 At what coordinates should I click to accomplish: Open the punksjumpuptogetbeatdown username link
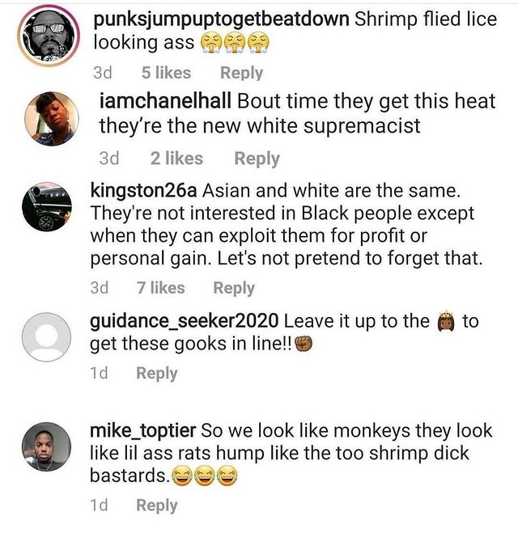(x=222, y=19)
